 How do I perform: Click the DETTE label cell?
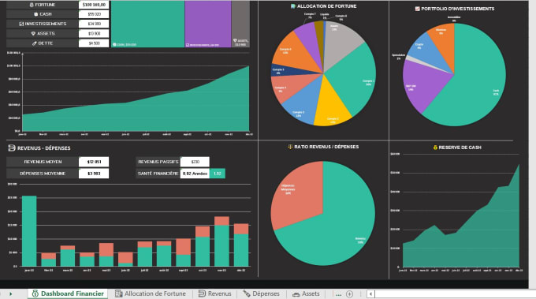(x=42, y=43)
